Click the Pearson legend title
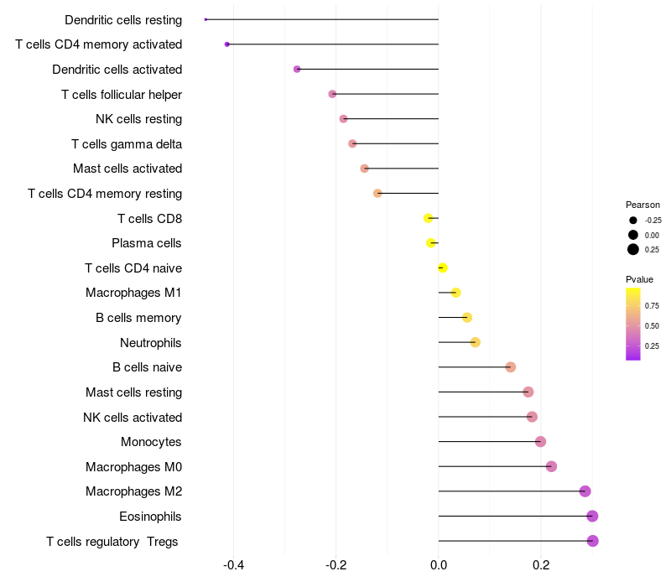The image size is (671, 587). [x=642, y=205]
